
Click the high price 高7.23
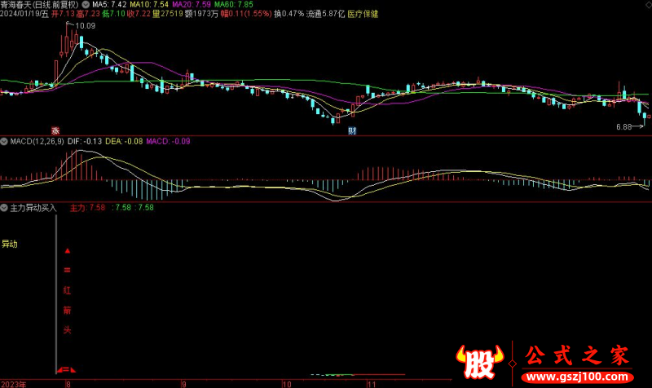click(x=88, y=14)
